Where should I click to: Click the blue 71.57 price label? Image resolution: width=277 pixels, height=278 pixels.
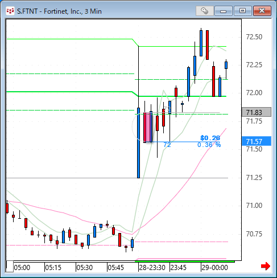tap(257, 141)
